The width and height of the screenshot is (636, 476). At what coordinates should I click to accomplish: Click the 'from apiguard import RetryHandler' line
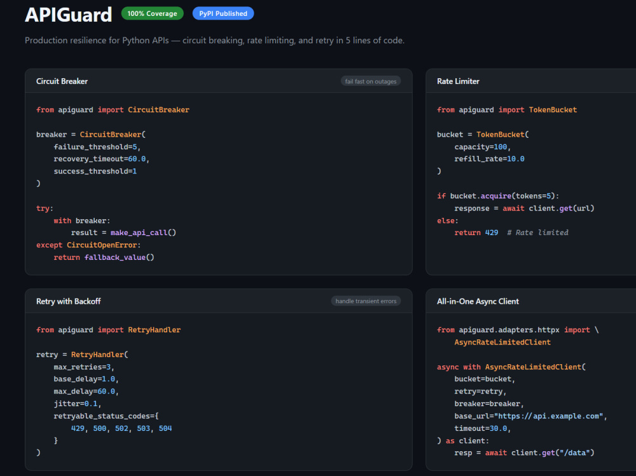pos(108,330)
